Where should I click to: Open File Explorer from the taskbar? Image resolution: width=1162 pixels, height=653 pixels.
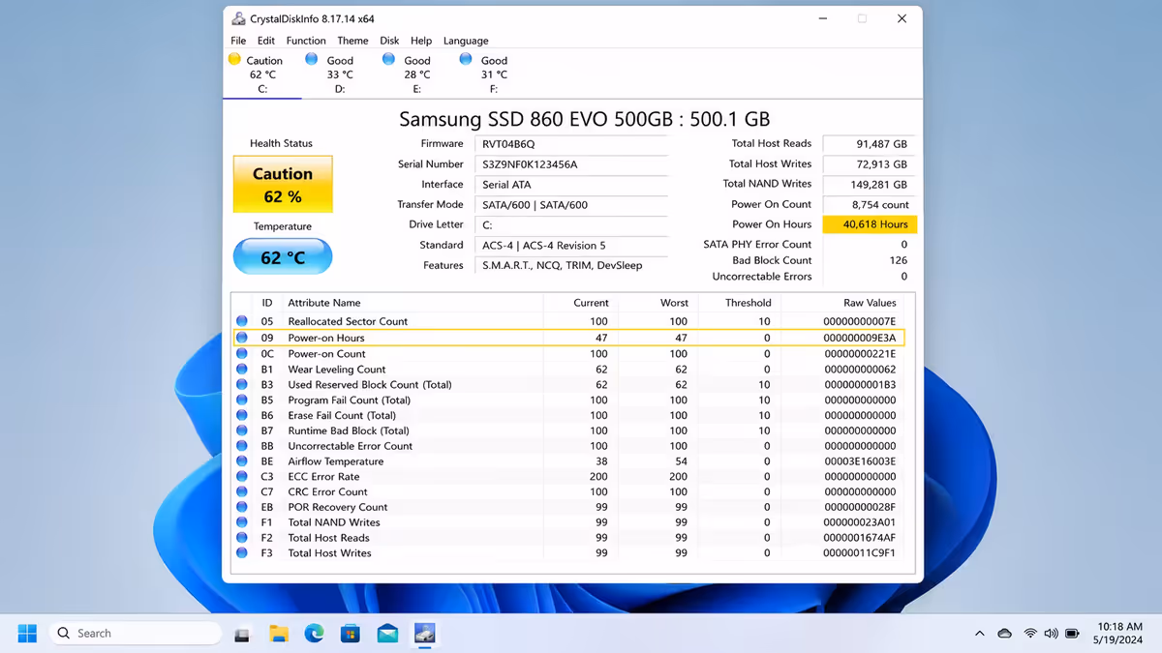[x=279, y=634]
